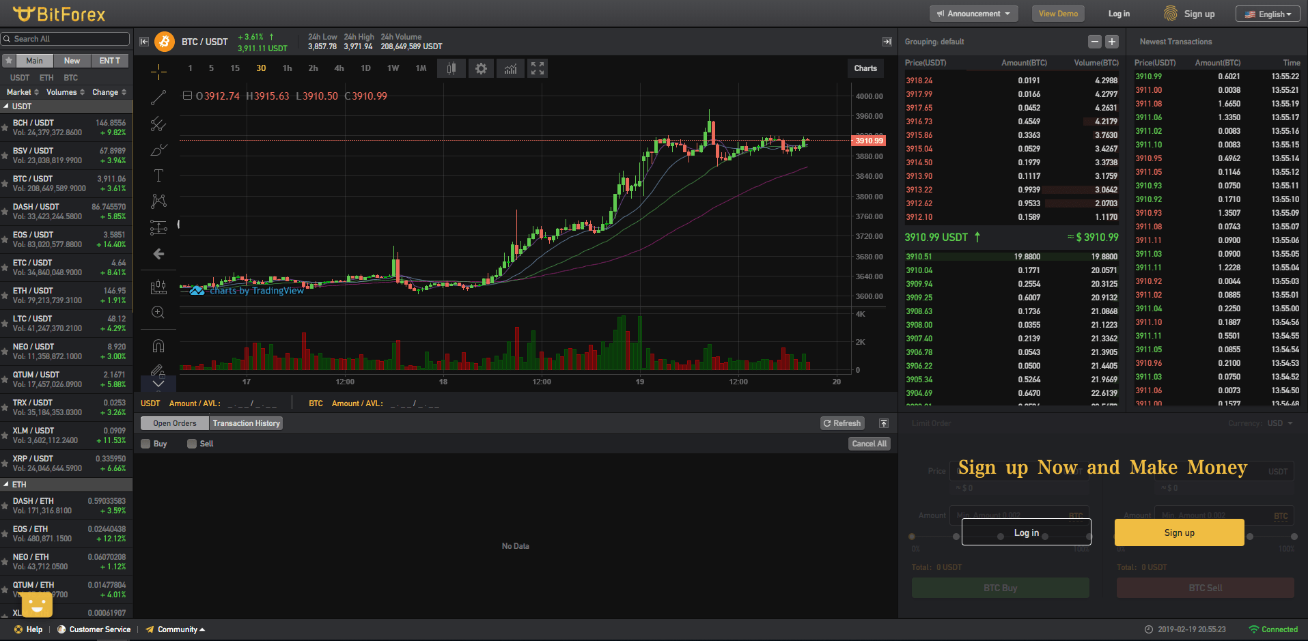The image size is (1308, 641).
Task: Sort pairs by Volumes
Action: pyautogui.click(x=66, y=92)
